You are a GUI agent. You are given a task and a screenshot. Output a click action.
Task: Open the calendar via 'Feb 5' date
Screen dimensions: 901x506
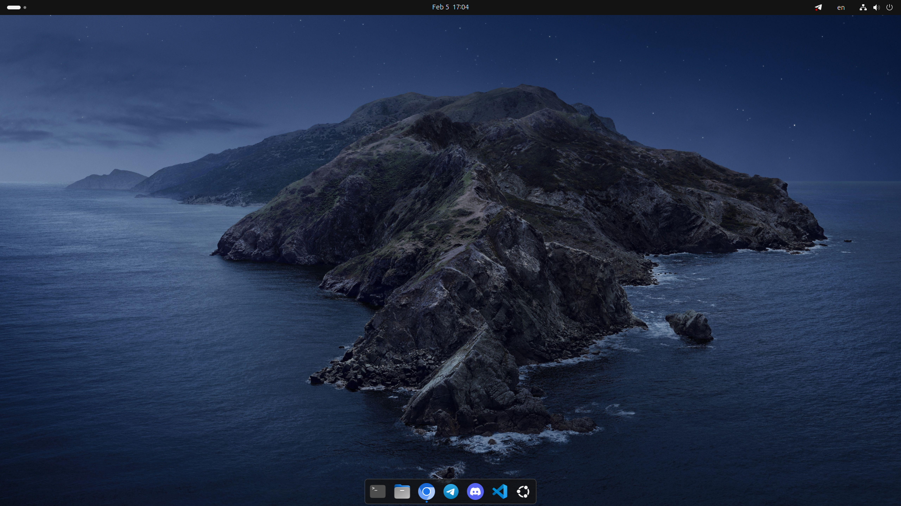point(440,7)
